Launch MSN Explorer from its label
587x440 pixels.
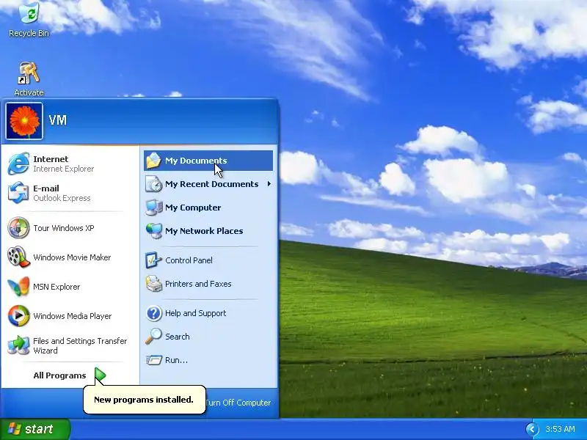coord(56,287)
